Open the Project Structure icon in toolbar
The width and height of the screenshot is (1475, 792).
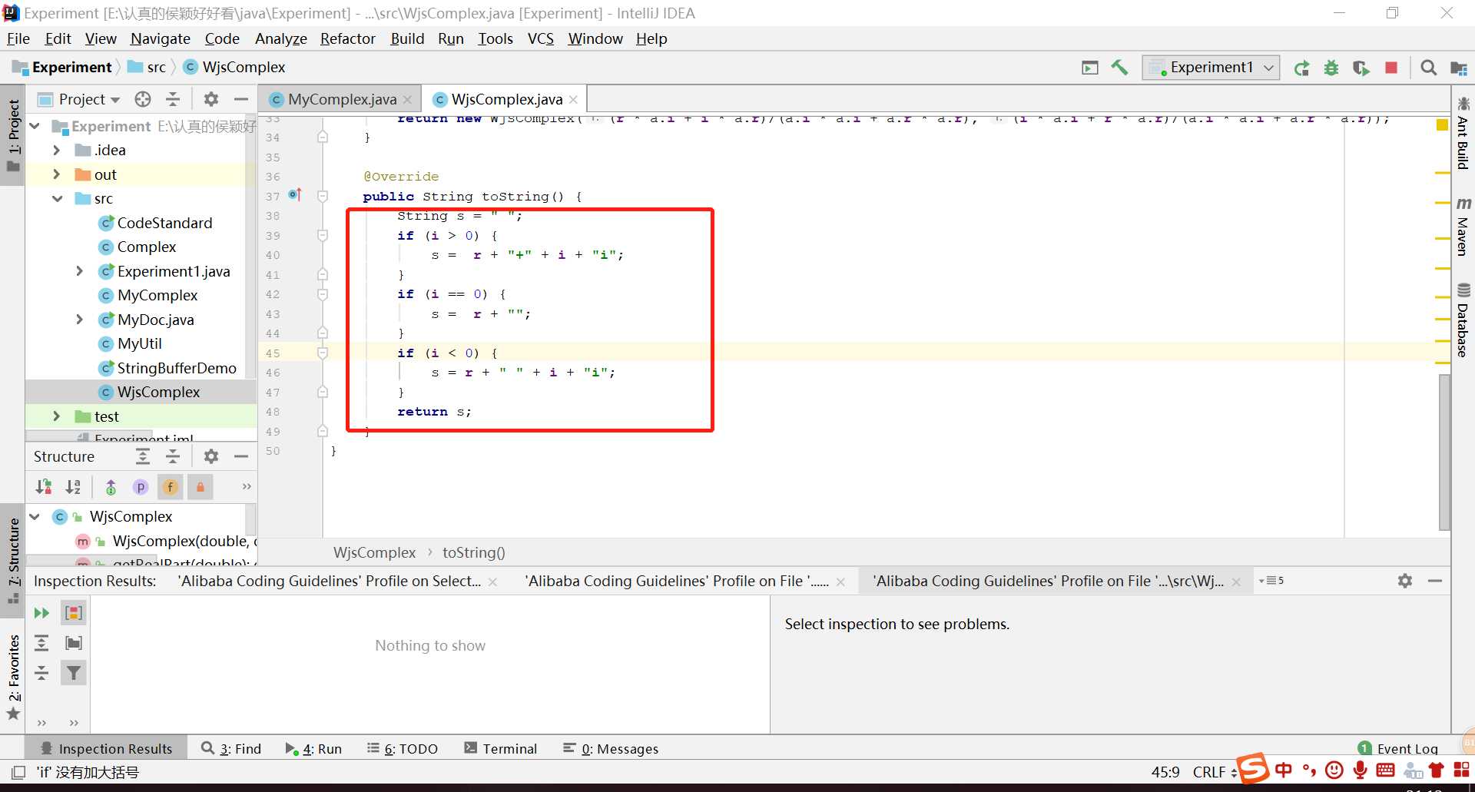(x=1458, y=68)
